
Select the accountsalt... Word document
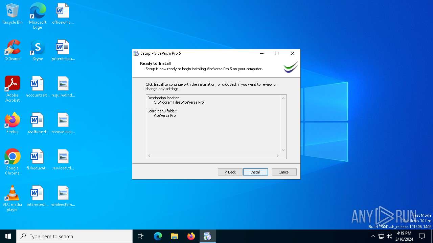[x=38, y=86]
